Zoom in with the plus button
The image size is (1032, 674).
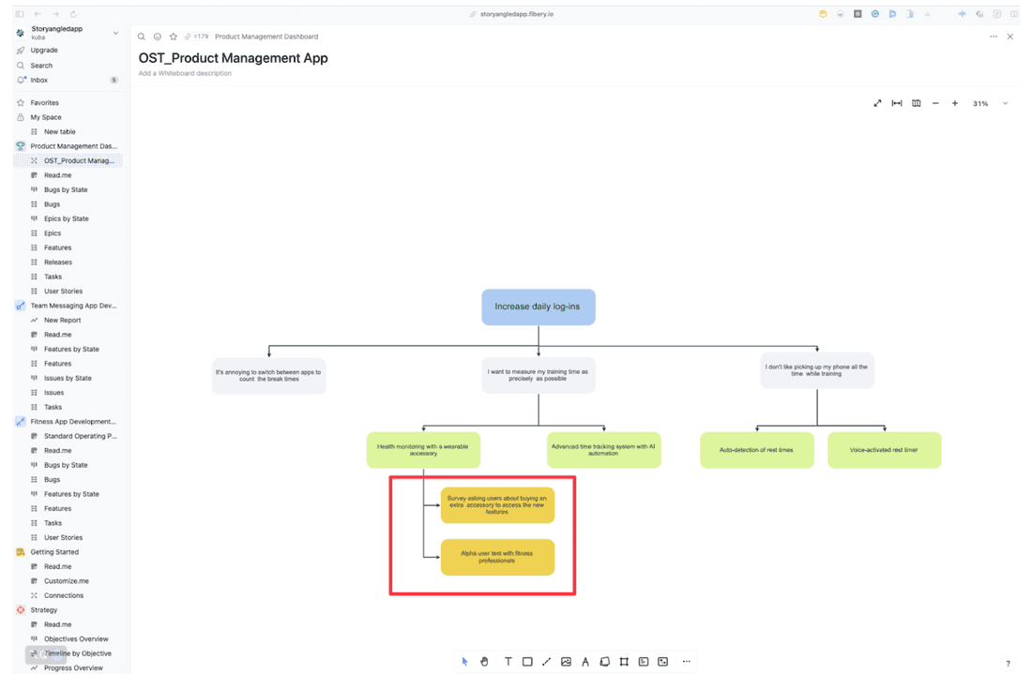(x=955, y=103)
